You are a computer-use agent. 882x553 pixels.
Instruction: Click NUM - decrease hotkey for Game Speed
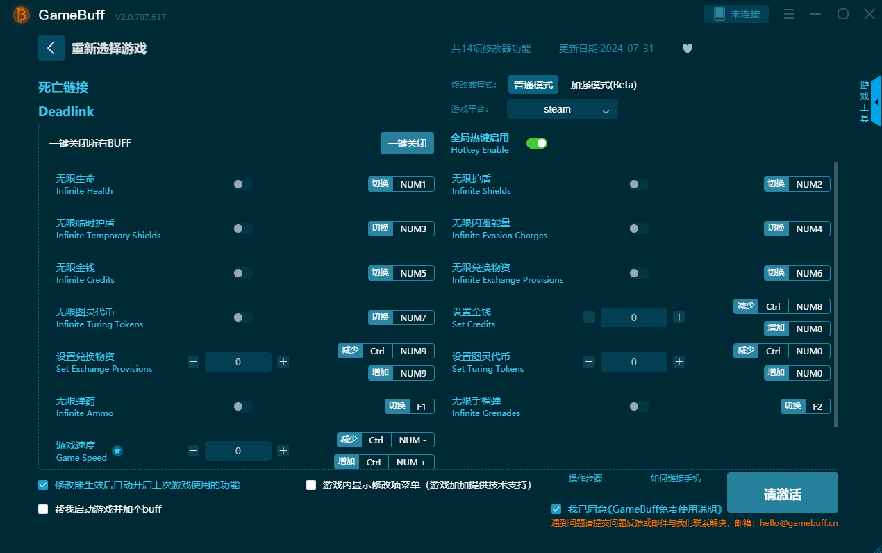click(413, 440)
